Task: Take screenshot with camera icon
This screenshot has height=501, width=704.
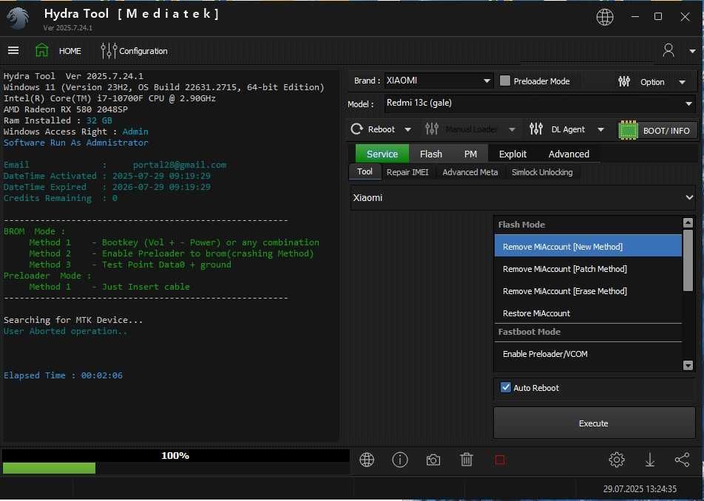Action: (433, 460)
